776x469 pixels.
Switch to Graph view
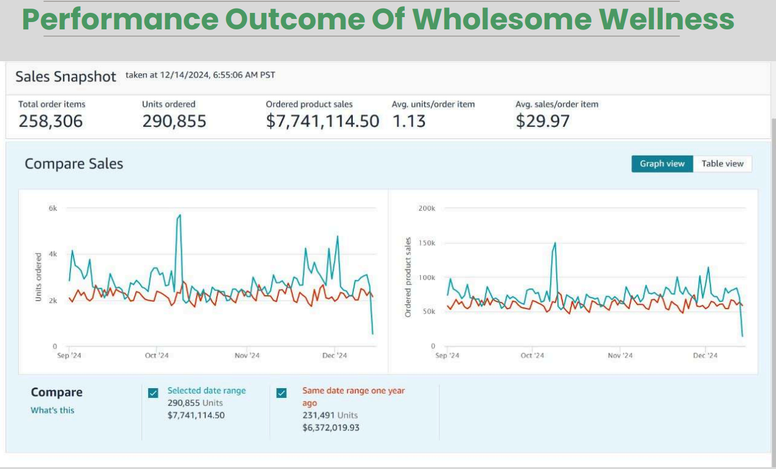(x=662, y=163)
